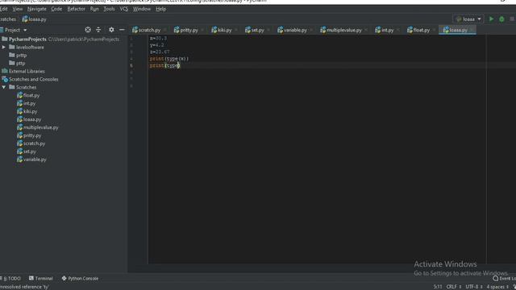Place cursor on print(type(x)) line
516x290 pixels.
pos(169,59)
